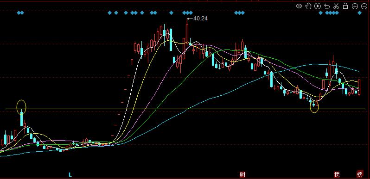The height and width of the screenshot is (179, 370).
Task: Select the hand pan tool
Action: (x=308, y=6)
